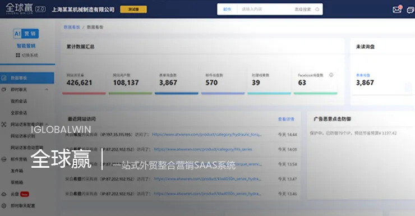Click the 39 social leads value
This screenshot has width=415, height=216.
pyautogui.click(x=256, y=82)
